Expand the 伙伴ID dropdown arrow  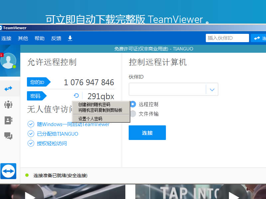[x=212, y=89]
